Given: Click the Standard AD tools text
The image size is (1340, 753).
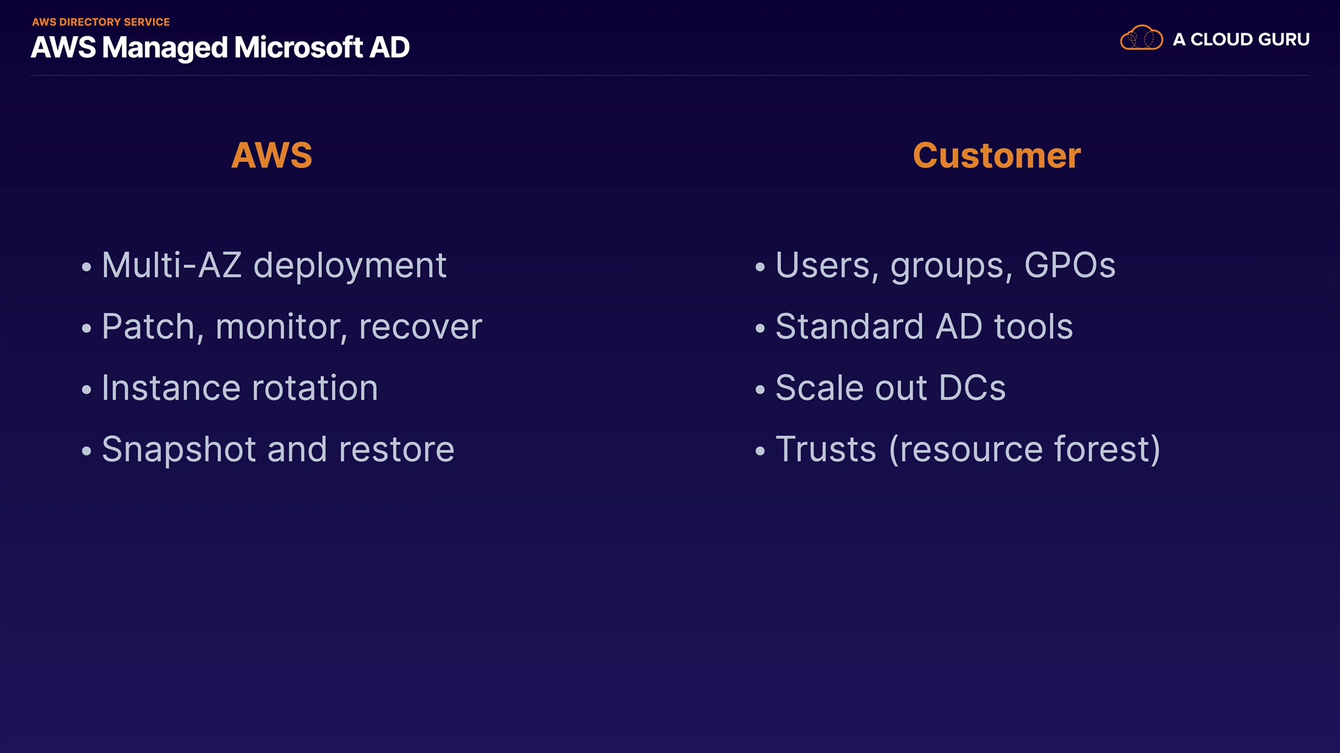Looking at the screenshot, I should click(924, 327).
